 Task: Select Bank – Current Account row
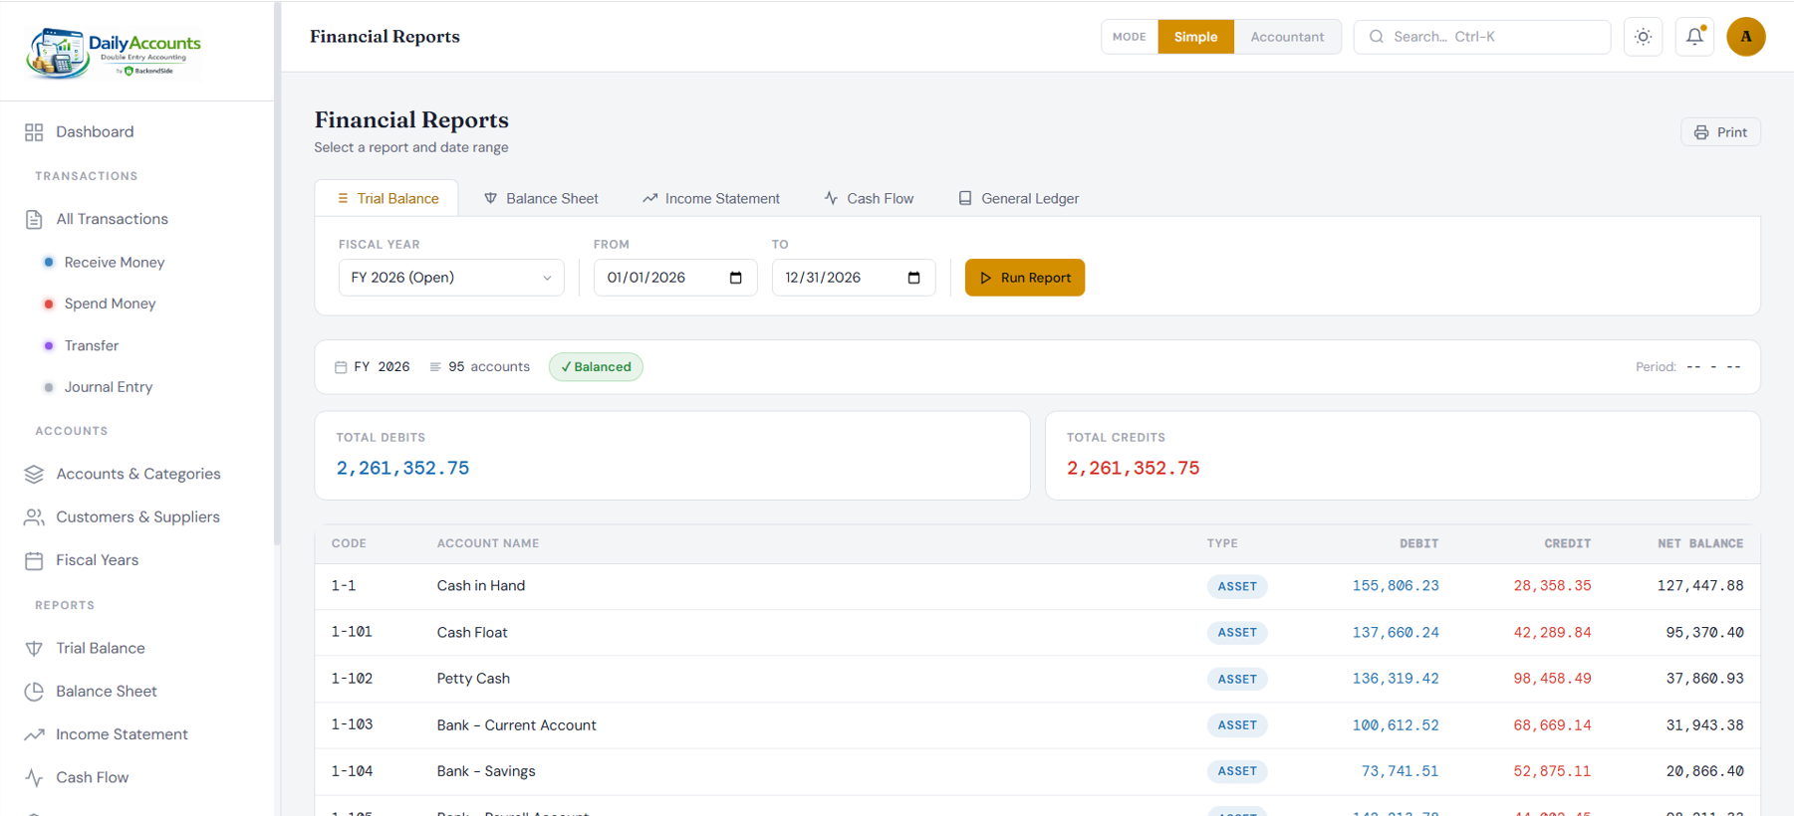1037,725
